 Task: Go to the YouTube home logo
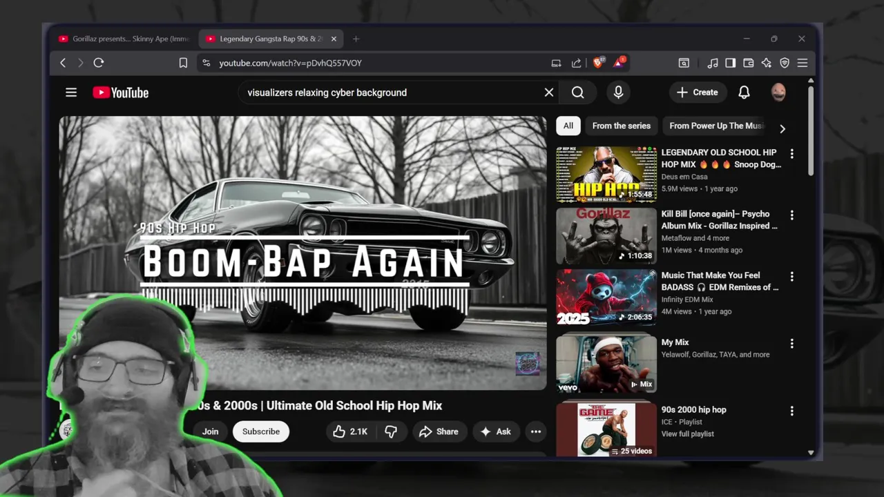pos(121,92)
